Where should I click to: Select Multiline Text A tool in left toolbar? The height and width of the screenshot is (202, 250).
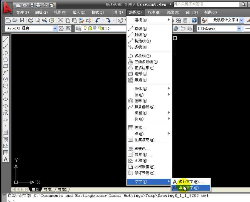click(6, 159)
